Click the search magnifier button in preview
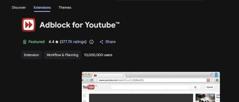The height and width of the screenshot is (102, 239). pyautogui.click(x=195, y=87)
